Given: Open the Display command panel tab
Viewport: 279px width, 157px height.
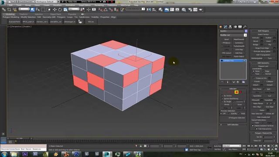Looking at the screenshot, I should tap(240, 27).
